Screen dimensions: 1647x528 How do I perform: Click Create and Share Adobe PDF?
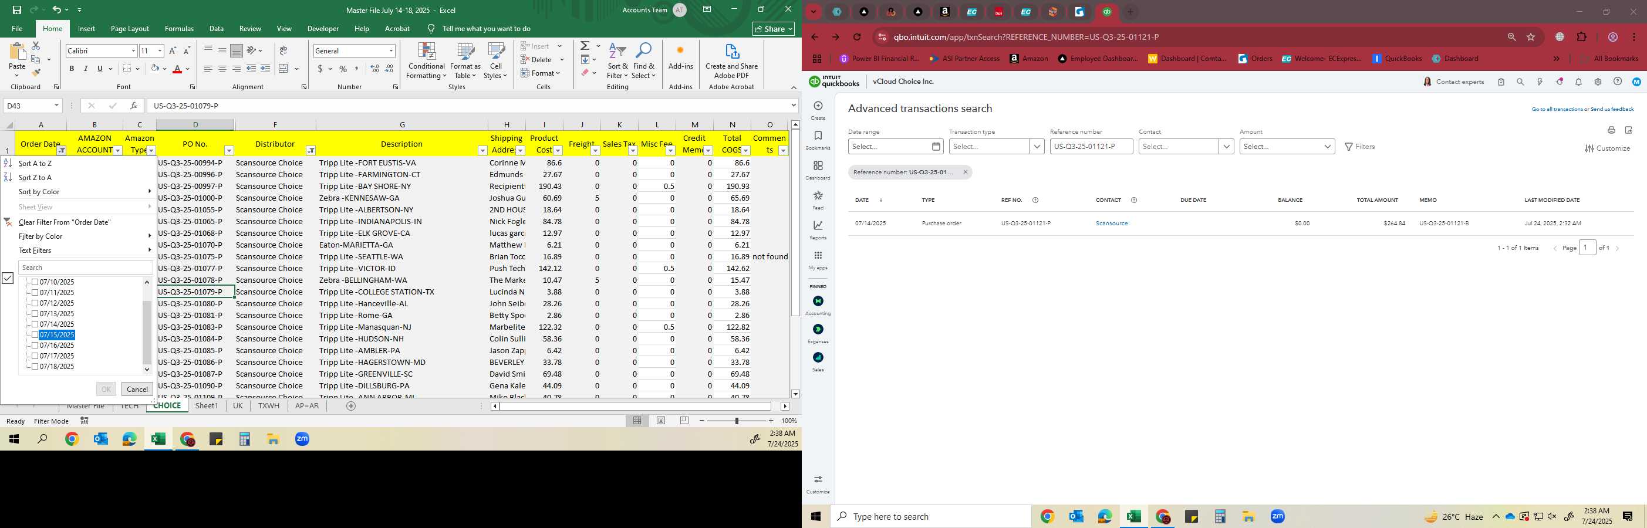tap(731, 62)
